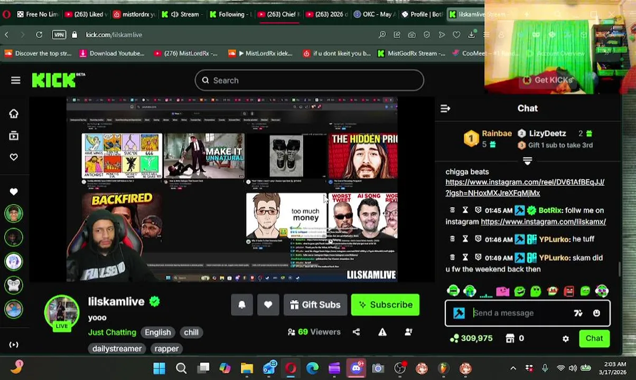
Task: Ban BotRix with the shield icon
Action: [478, 210]
